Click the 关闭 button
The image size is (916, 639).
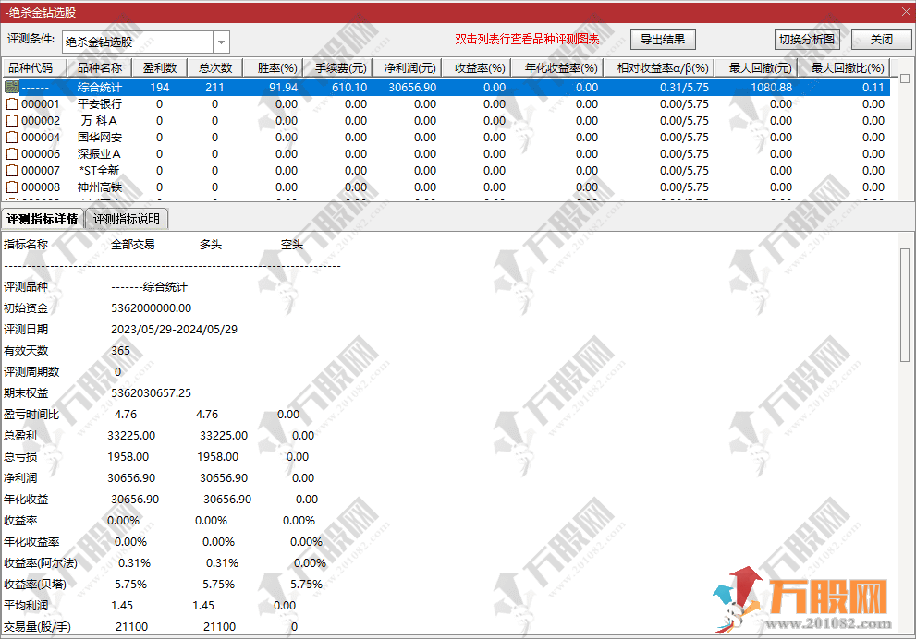881,40
